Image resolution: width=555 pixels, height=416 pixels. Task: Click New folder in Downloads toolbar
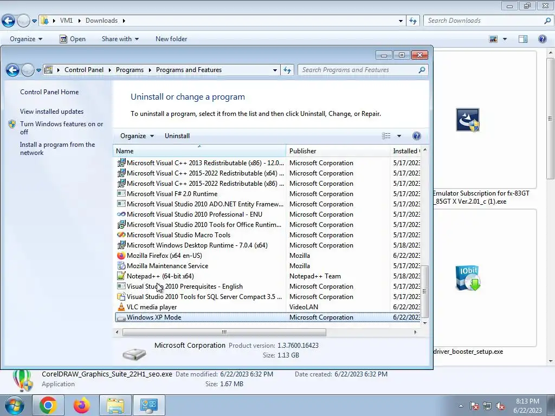[x=171, y=39]
